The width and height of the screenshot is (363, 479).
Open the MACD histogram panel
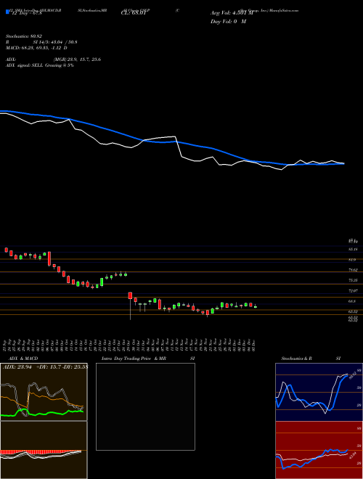44,450
